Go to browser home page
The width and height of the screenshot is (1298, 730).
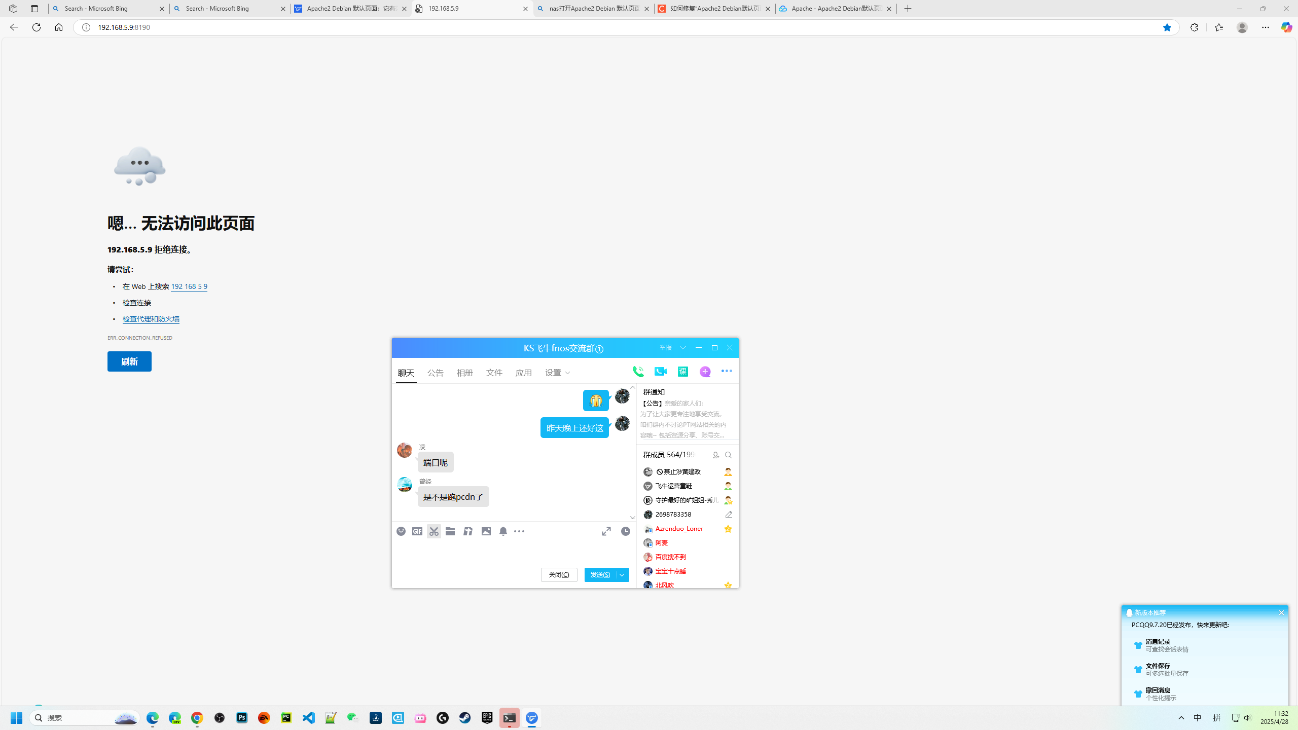(59, 27)
